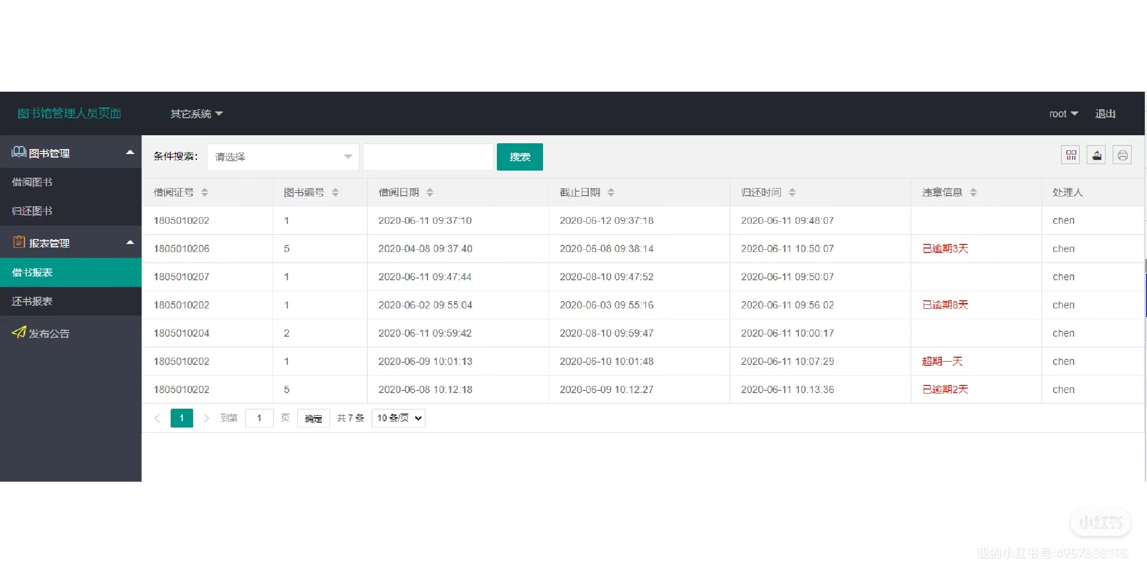Open the 还书报表 menu item
1147x573 pixels.
(x=32, y=301)
